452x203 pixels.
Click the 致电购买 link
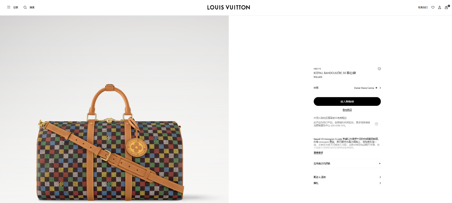pos(347,110)
